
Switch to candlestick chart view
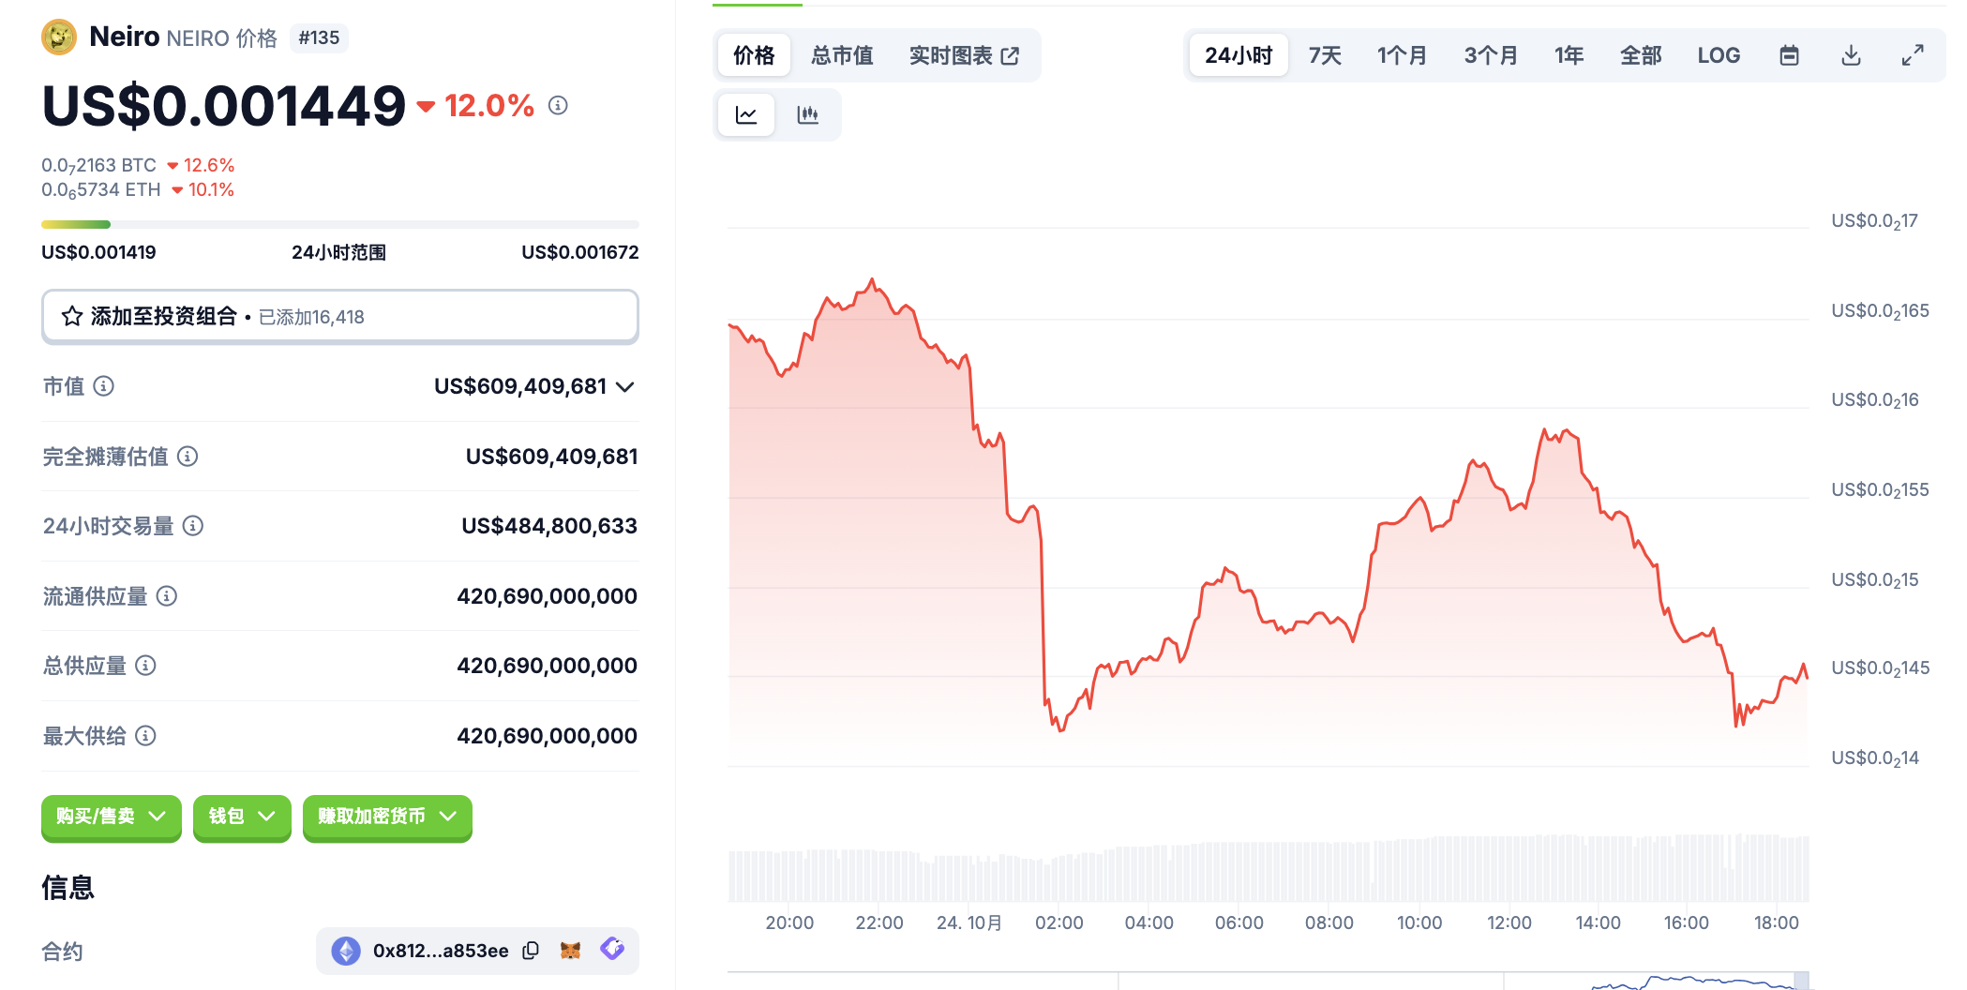(807, 115)
